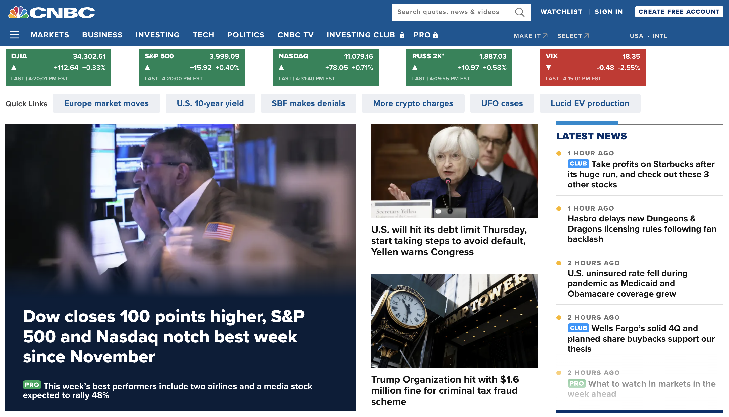Open What to watch in markets story

coord(641,389)
